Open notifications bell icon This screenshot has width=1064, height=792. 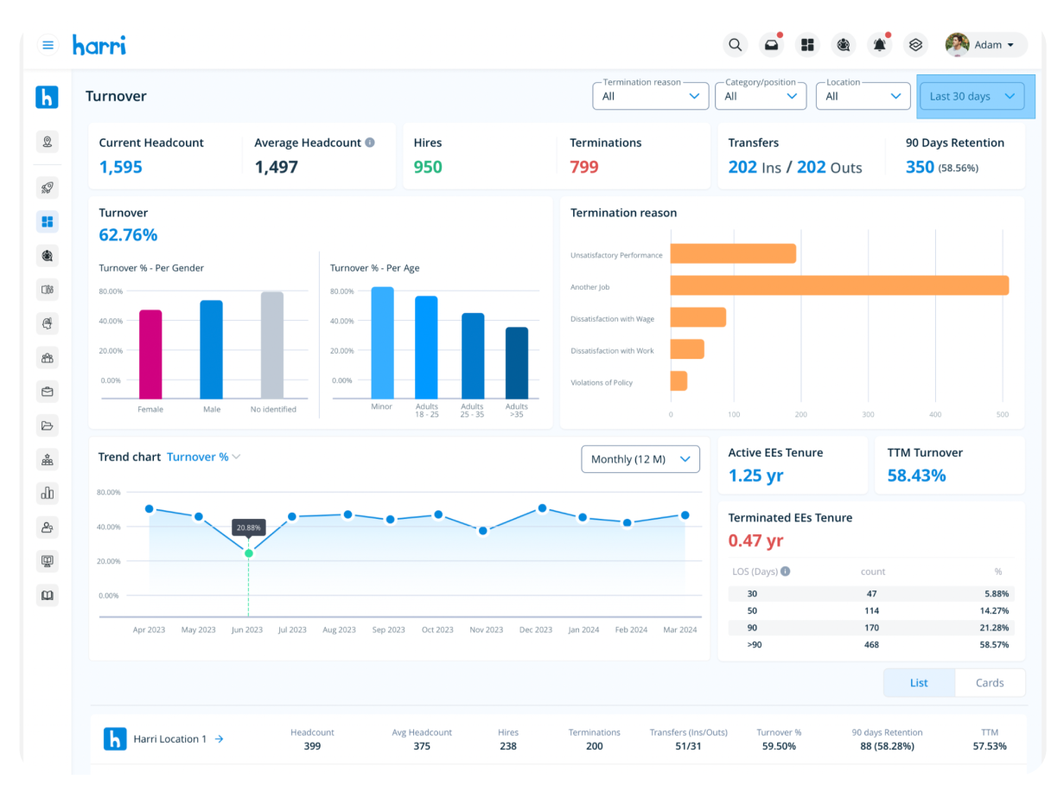(879, 45)
